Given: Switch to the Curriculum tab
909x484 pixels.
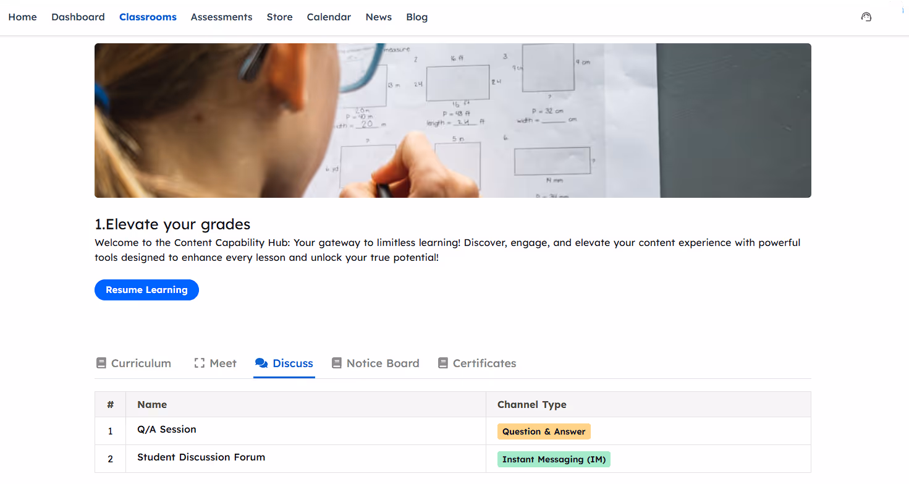Looking at the screenshot, I should click(x=133, y=363).
